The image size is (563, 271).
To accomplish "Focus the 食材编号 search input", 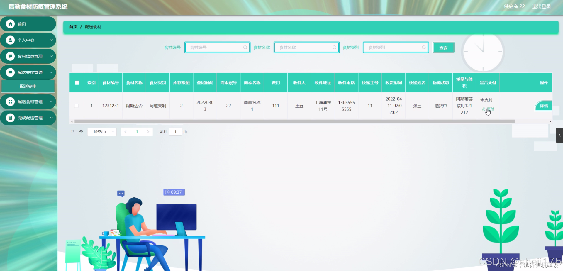I will (217, 48).
